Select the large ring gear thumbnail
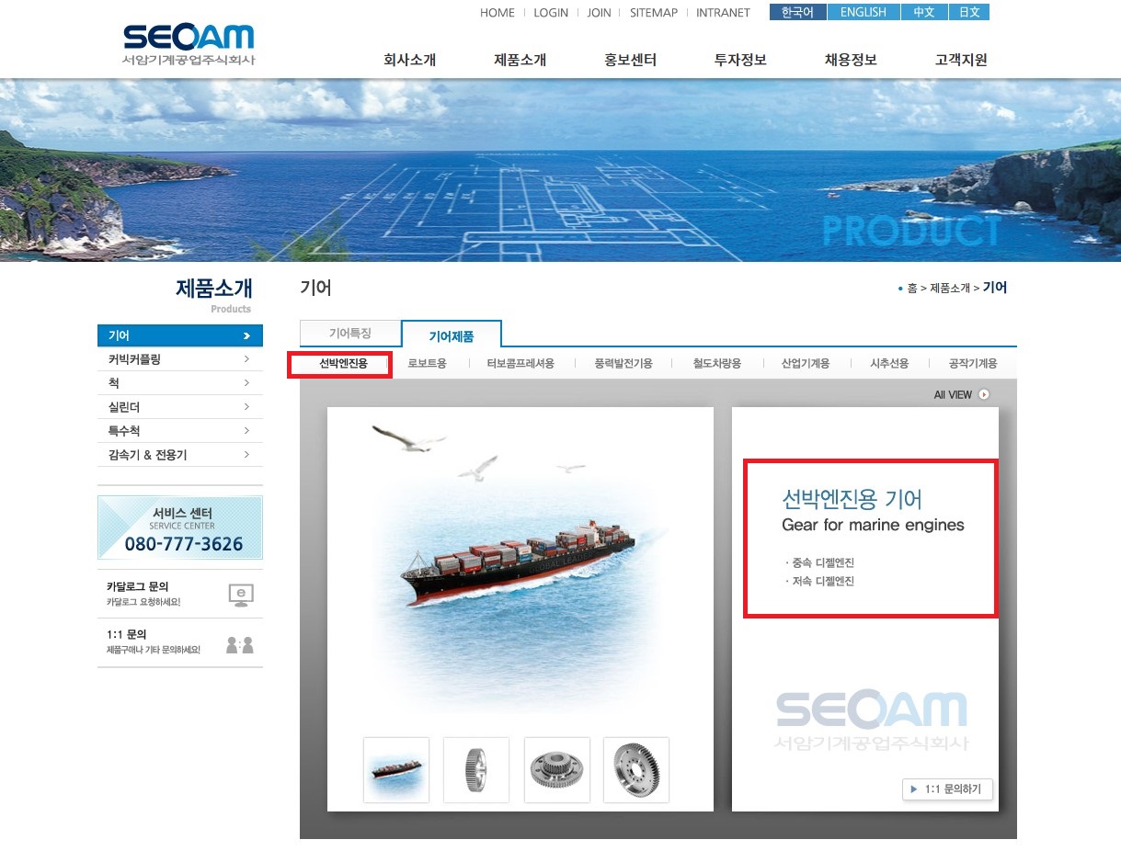This screenshot has height=851, width=1121. click(x=636, y=769)
